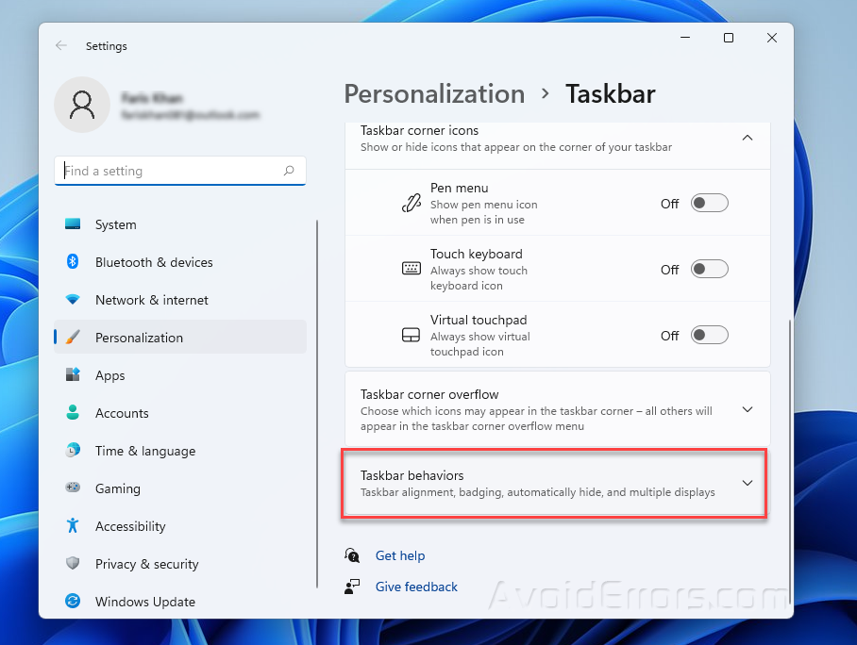Switch on the Virtual touchpad toggle

click(710, 336)
